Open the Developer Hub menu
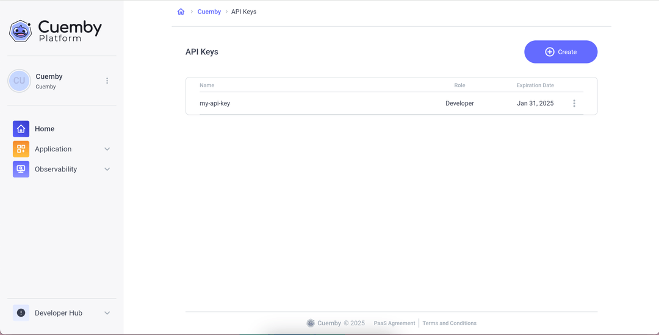Viewport: 659px width, 335px height. pos(62,313)
